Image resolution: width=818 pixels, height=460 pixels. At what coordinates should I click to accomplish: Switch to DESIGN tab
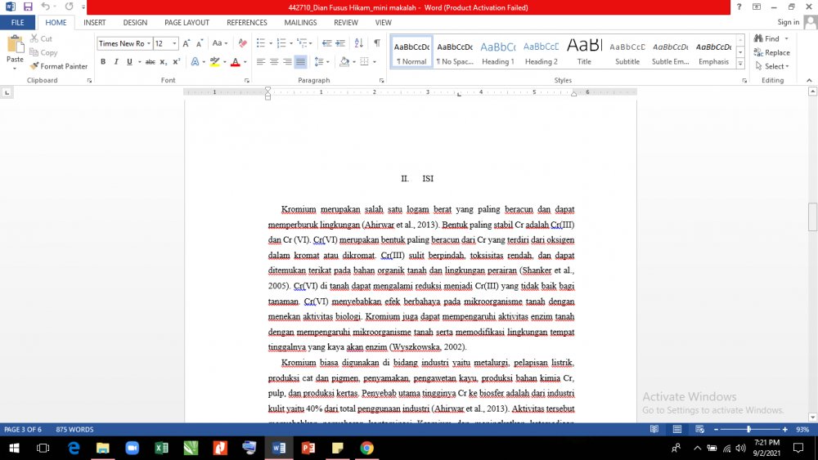pos(135,22)
